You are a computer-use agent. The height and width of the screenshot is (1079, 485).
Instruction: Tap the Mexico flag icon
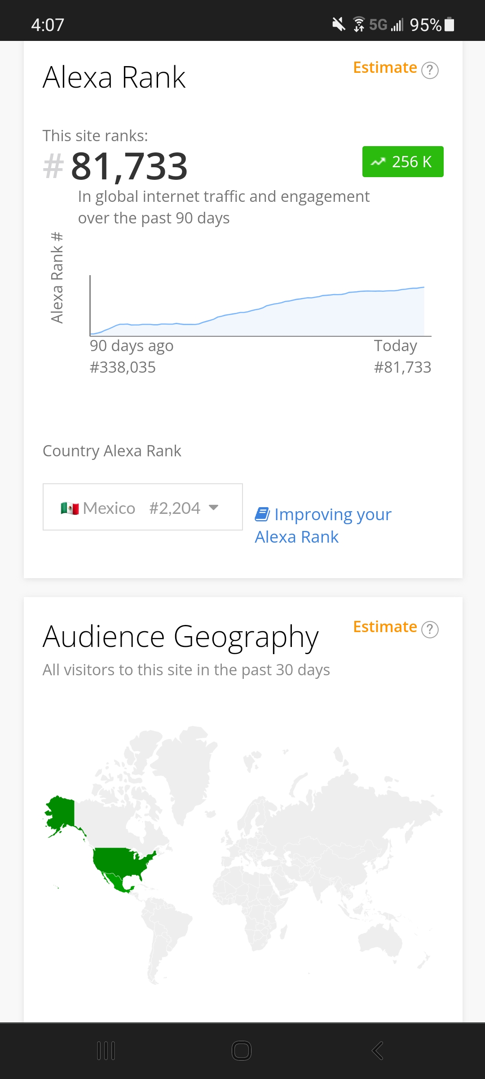click(70, 508)
